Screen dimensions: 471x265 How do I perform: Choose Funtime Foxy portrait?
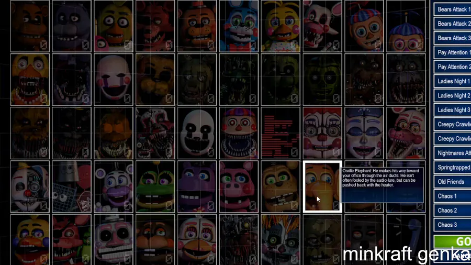pos(406,133)
